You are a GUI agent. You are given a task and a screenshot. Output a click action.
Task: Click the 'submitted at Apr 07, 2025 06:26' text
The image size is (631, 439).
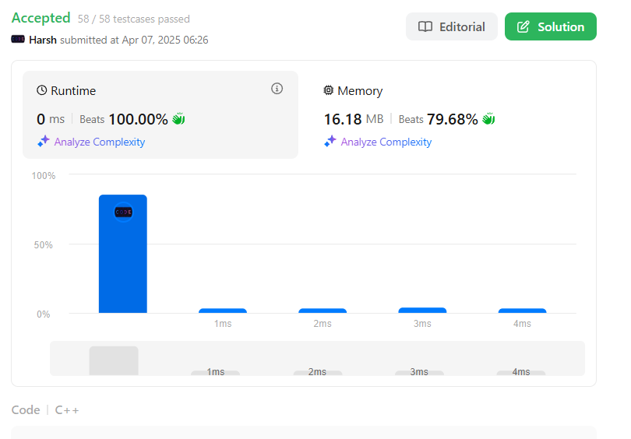[134, 40]
